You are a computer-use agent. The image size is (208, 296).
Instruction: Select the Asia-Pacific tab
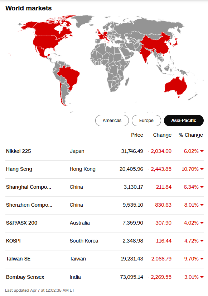[x=184, y=121]
